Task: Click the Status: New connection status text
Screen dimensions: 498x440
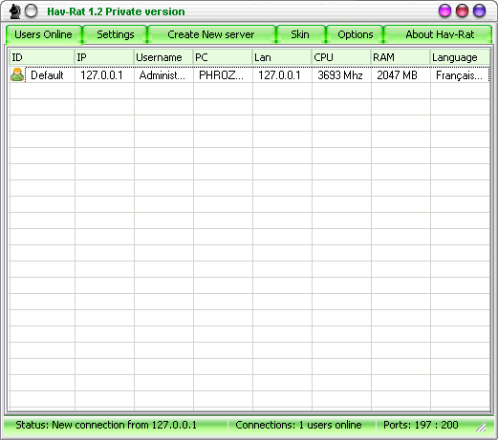Action: pyautogui.click(x=106, y=425)
